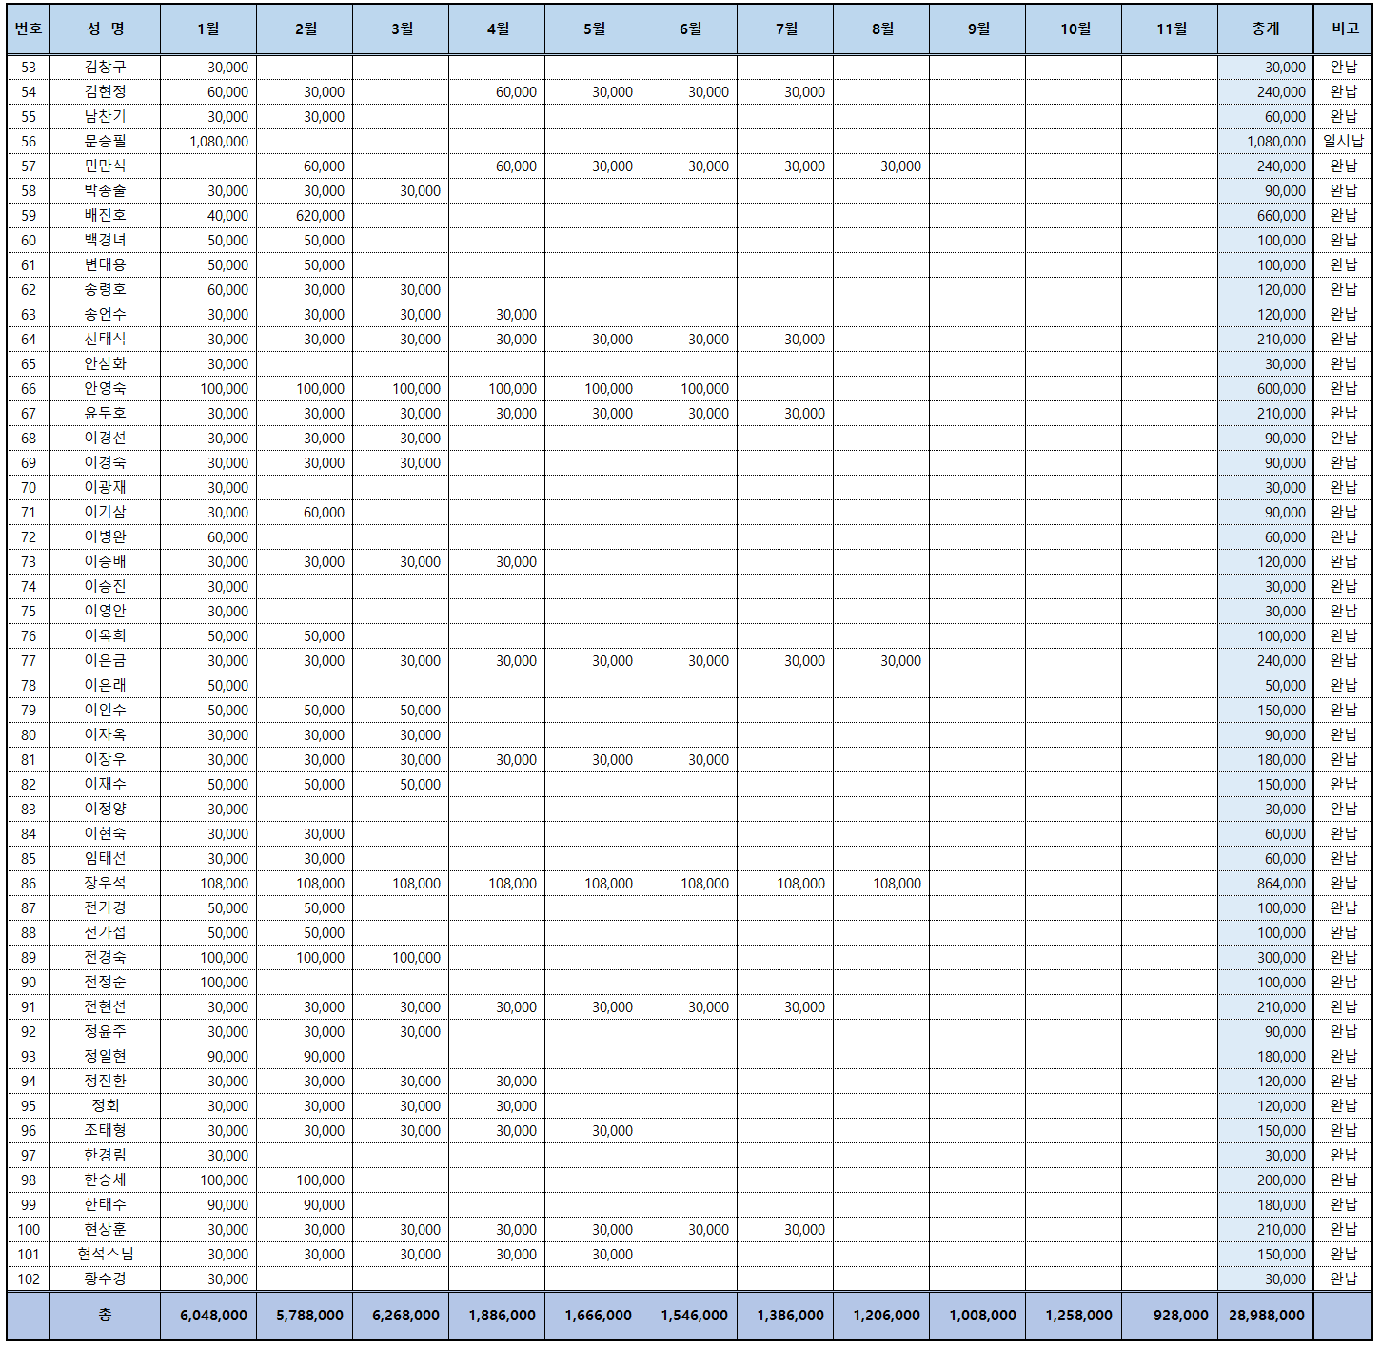Click row number 77

click(29, 661)
